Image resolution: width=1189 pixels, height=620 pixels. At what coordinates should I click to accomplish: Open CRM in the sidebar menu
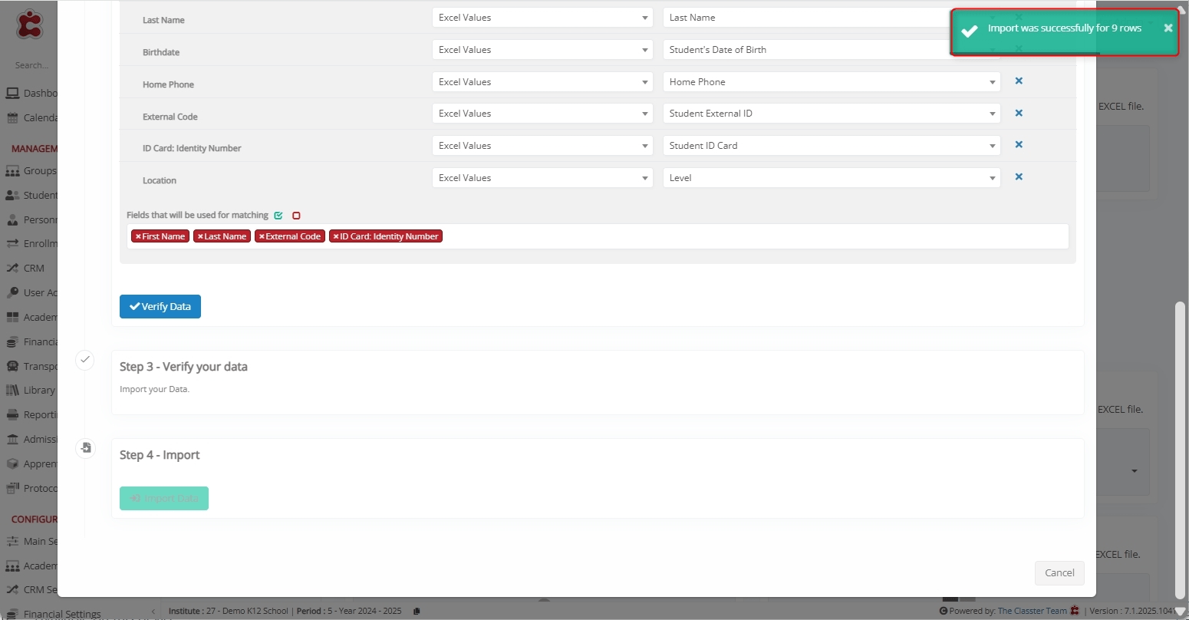click(x=34, y=269)
